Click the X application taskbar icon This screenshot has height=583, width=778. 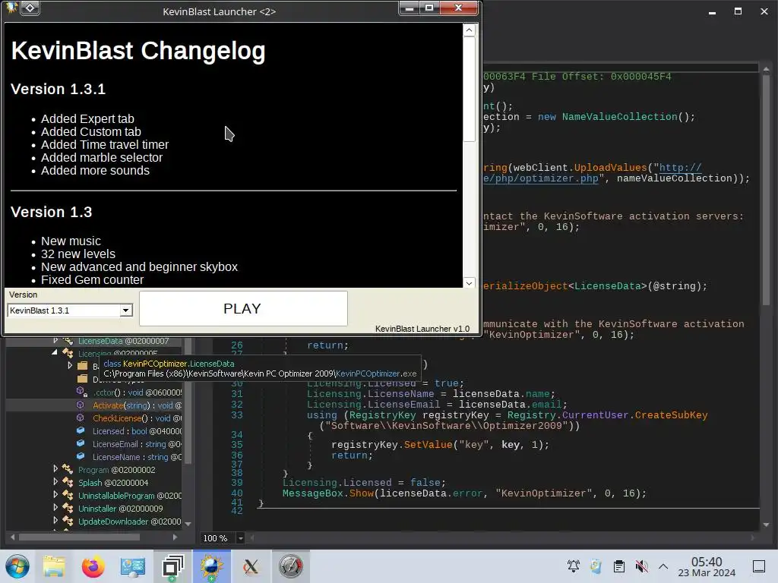pyautogui.click(x=251, y=566)
